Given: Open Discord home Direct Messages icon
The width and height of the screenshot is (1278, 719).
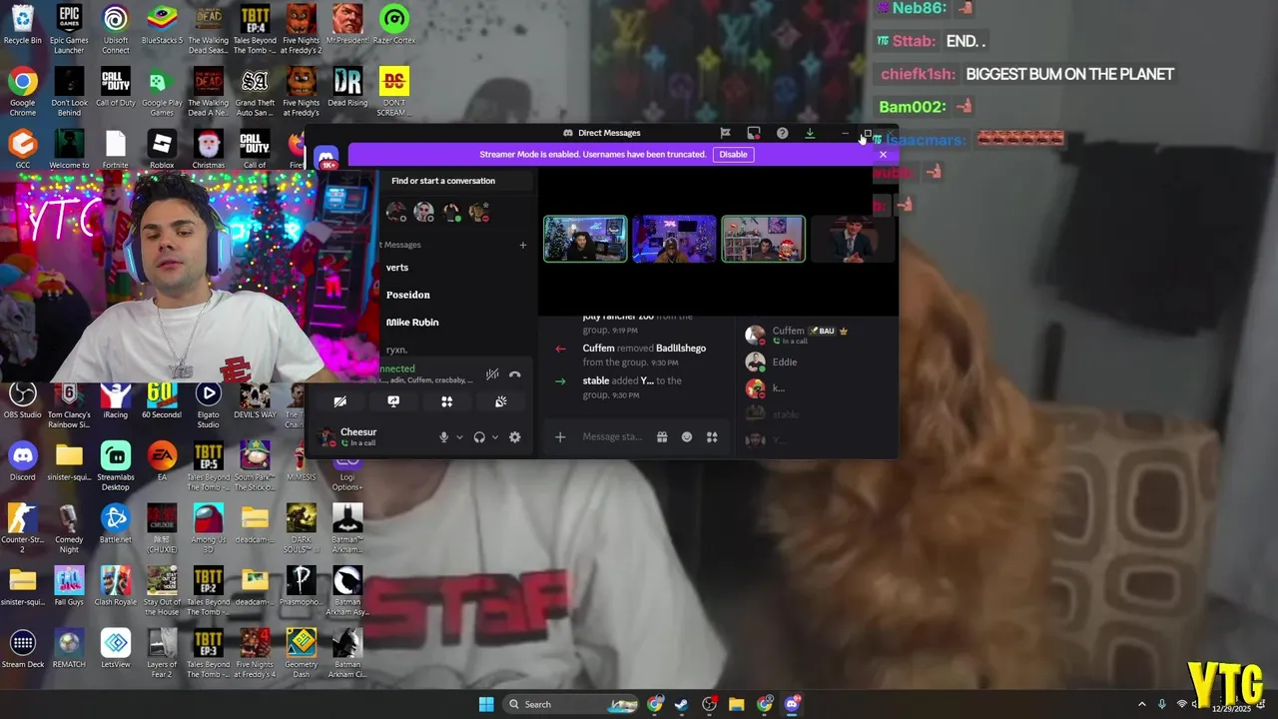Looking at the screenshot, I should pyautogui.click(x=326, y=158).
